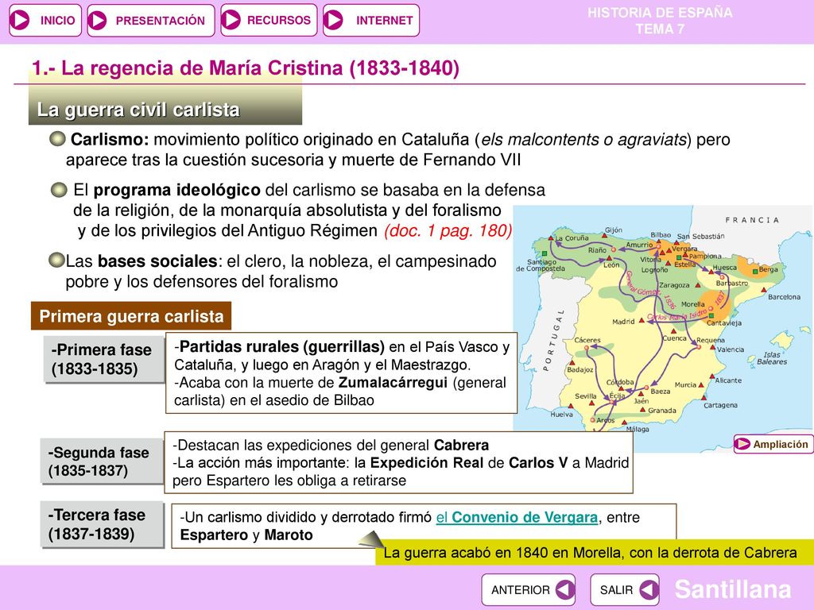Open the Ampliación map enlargement button
This screenshot has width=814, height=610.
(773, 444)
